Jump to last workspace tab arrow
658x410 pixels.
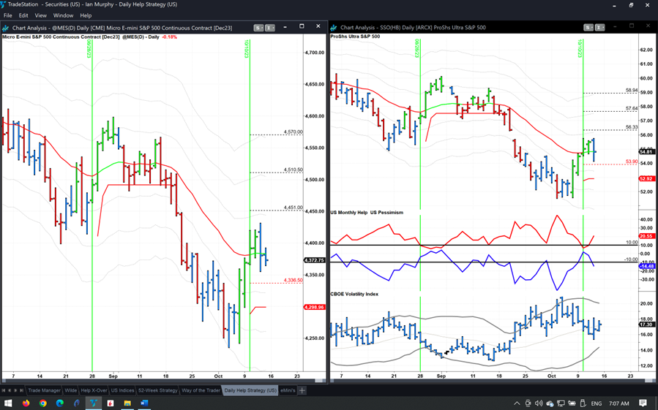[x=20, y=390]
